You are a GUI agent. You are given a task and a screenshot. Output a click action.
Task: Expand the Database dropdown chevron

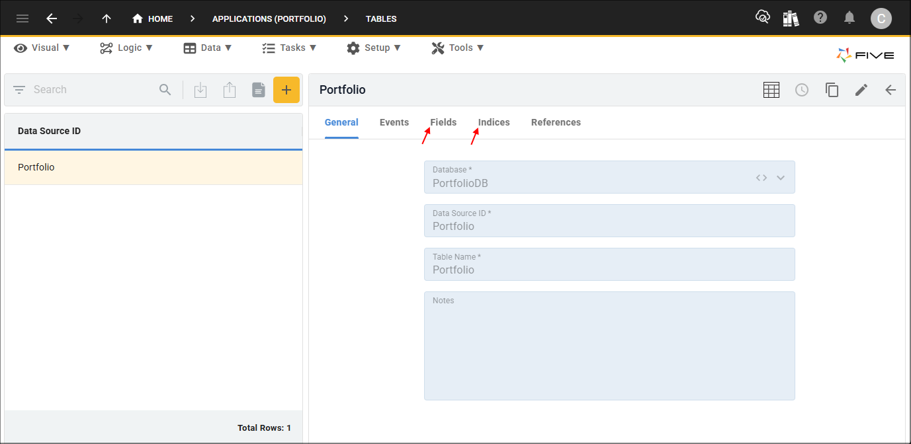click(781, 177)
